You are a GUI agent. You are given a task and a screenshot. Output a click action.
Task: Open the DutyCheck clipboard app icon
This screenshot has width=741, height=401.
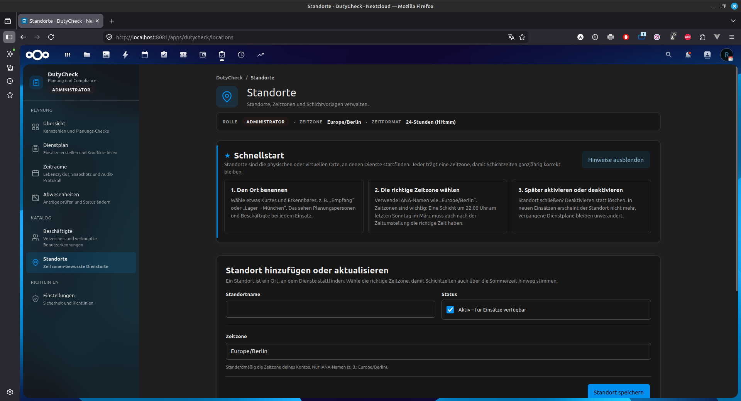[x=222, y=55]
